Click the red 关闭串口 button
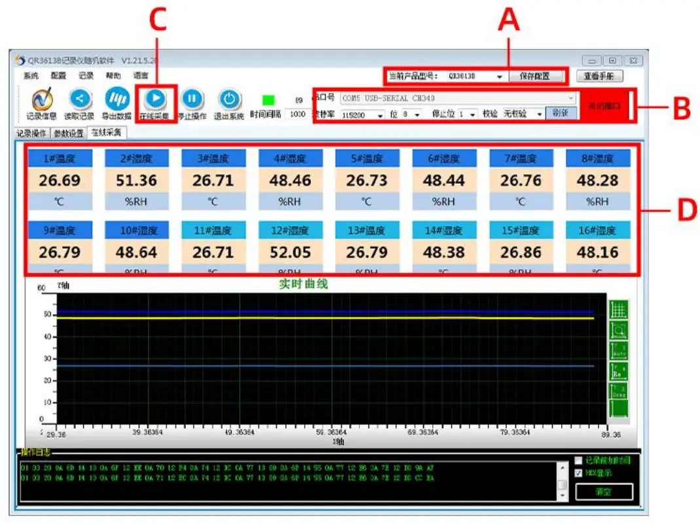700x523 pixels. pyautogui.click(x=604, y=106)
